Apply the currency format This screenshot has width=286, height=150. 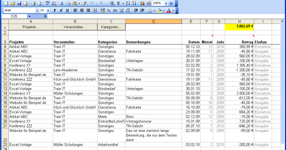point(102,10)
